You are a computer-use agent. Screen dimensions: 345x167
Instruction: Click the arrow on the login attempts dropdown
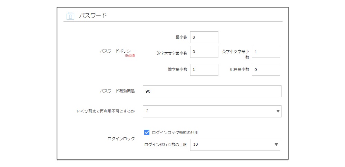click(x=277, y=145)
